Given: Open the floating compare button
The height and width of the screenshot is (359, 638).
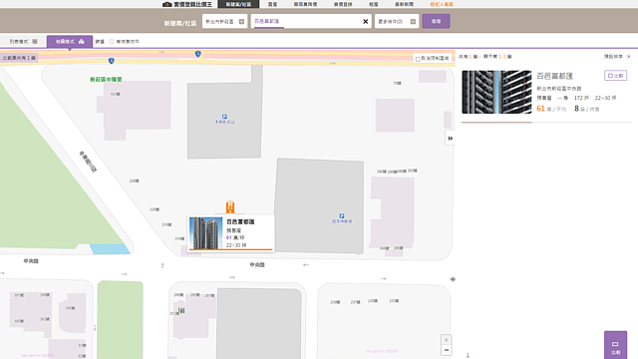Looking at the screenshot, I should tap(615, 345).
